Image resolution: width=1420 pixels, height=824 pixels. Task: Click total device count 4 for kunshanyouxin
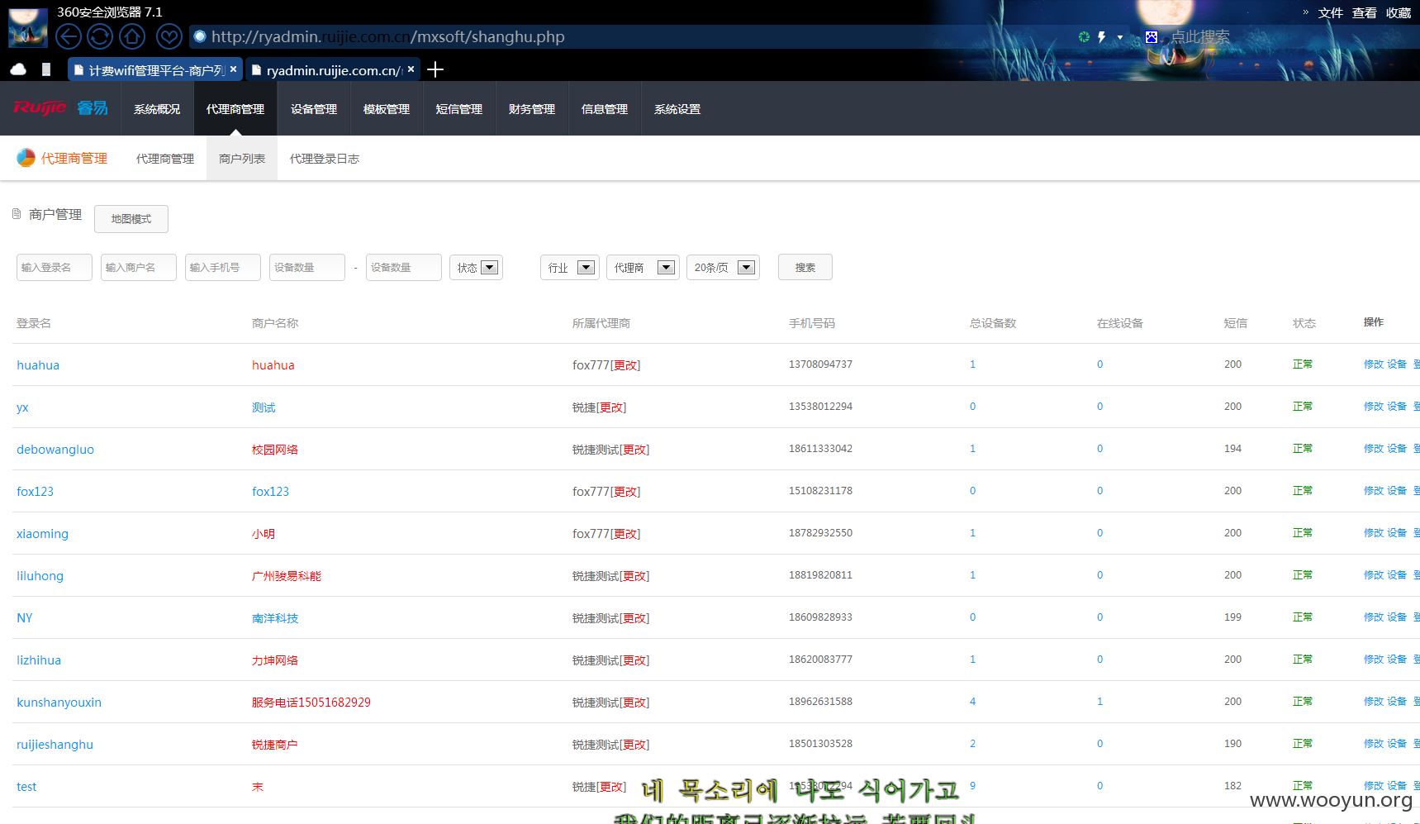[x=972, y=701]
